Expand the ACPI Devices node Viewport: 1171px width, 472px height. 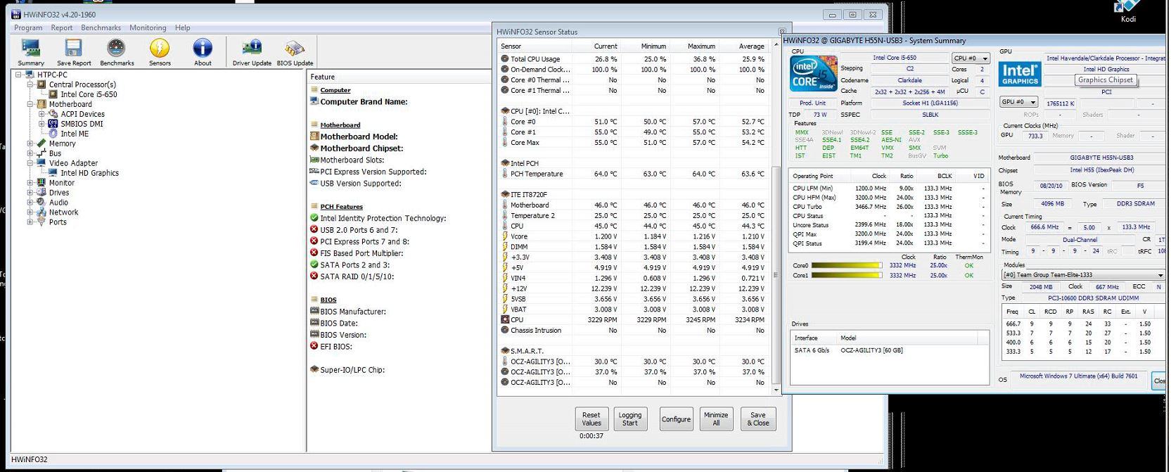[41, 114]
